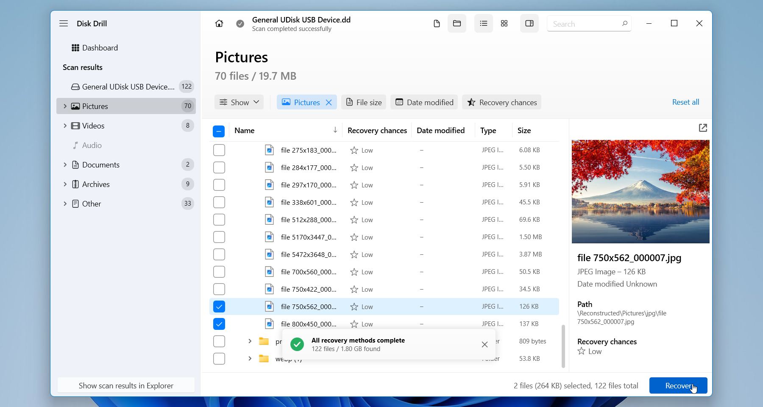This screenshot has height=407, width=763.
Task: Go to the Dashboard section
Action: (x=100, y=47)
